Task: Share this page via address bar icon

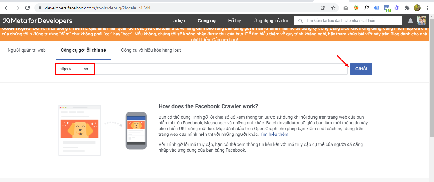Action: (x=323, y=8)
